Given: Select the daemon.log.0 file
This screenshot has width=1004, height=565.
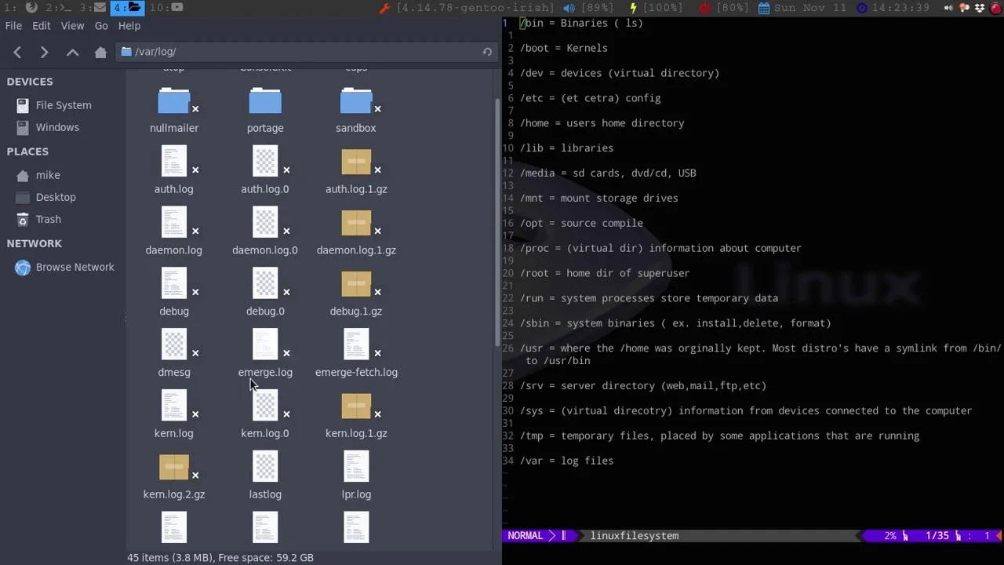Looking at the screenshot, I should pyautogui.click(x=265, y=231).
